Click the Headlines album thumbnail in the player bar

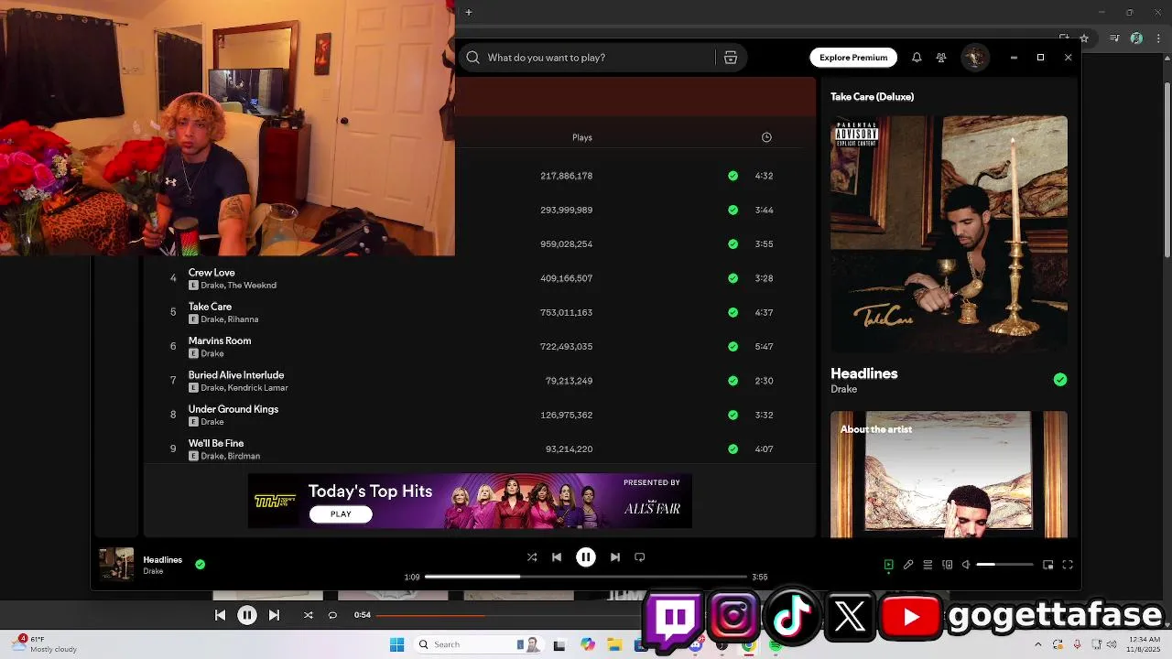[116, 565]
